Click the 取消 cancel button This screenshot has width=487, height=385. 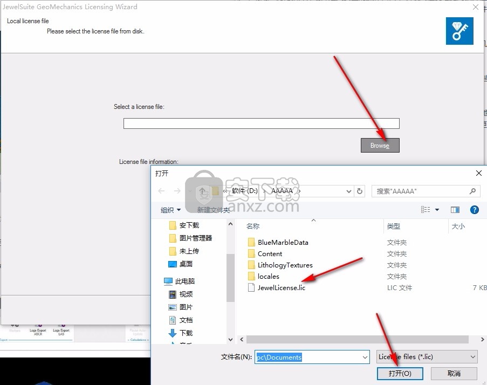(x=454, y=374)
